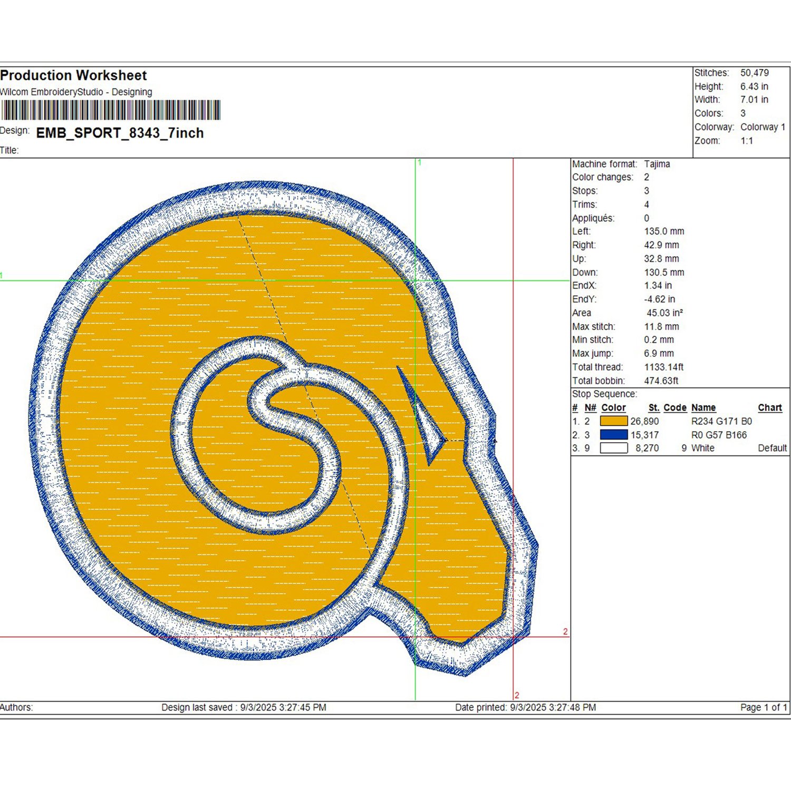Click "Page 1 of 1" in footer
This screenshot has width=791, height=788.
(764, 707)
